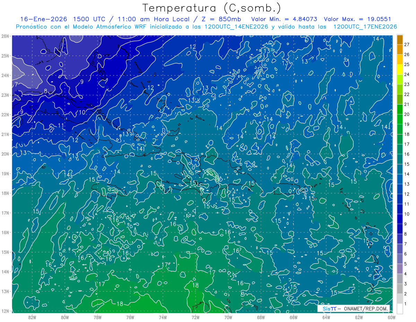
Task: Click the "64W" longitude axis label
Action: click(x=326, y=317)
